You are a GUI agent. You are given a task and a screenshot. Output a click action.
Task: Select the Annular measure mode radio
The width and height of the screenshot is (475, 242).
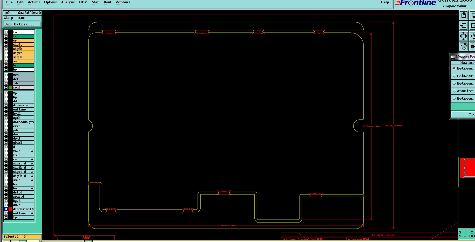(x=454, y=91)
